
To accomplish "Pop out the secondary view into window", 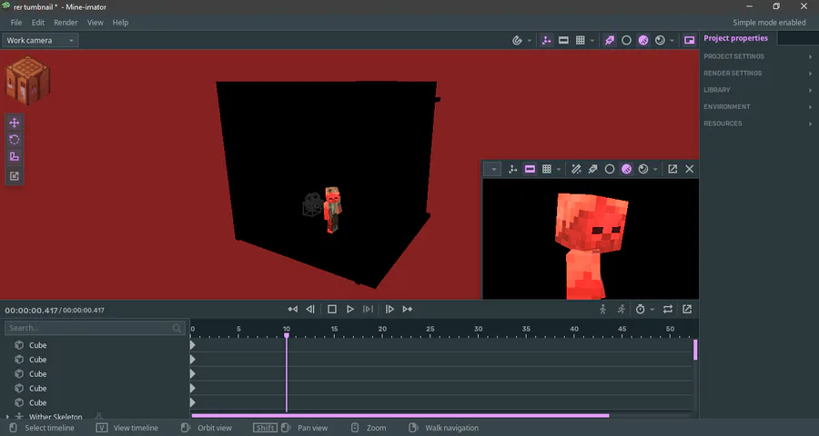I will point(672,169).
